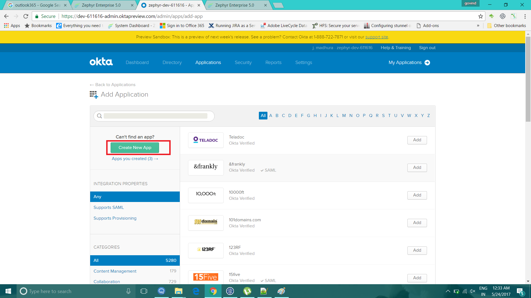Open the Security menu
Screen dimensions: 531x298
coord(243,63)
